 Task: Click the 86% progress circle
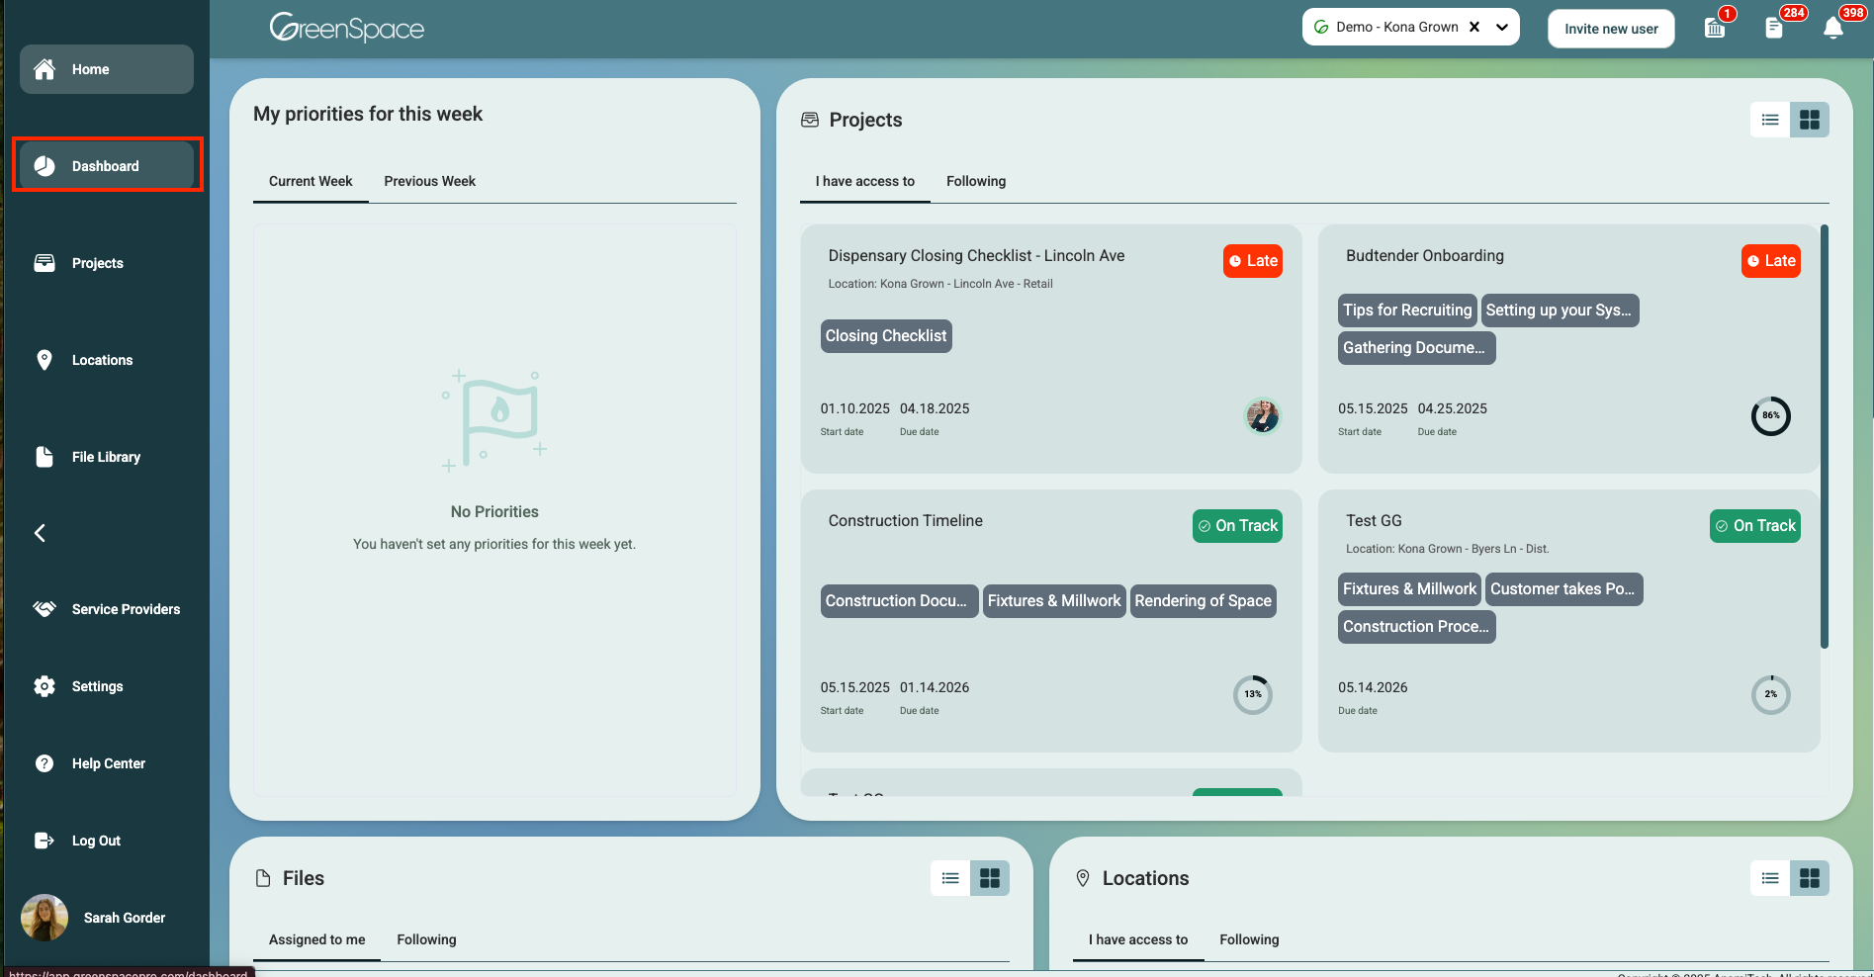1770,416
